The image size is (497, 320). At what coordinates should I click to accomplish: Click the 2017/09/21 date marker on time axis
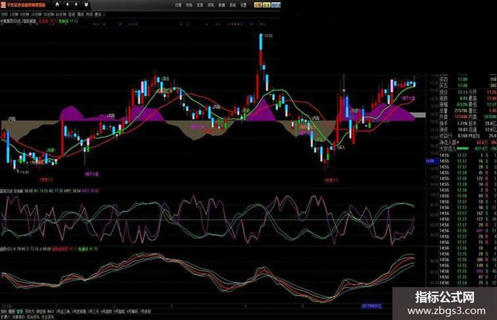point(371,305)
